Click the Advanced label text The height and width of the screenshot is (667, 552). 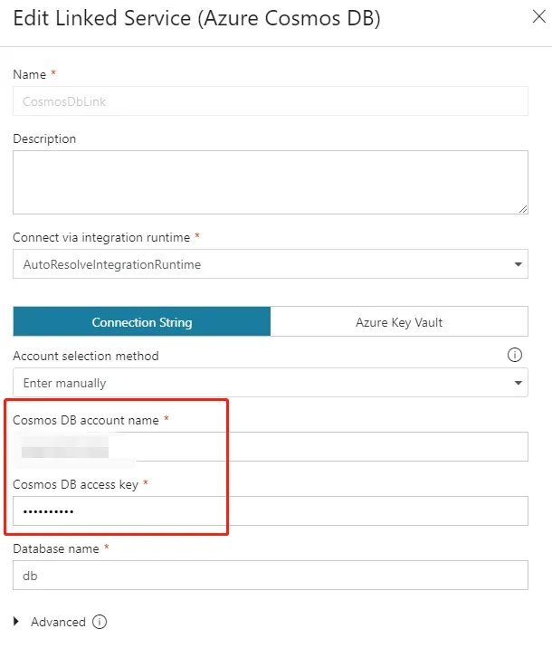58,622
